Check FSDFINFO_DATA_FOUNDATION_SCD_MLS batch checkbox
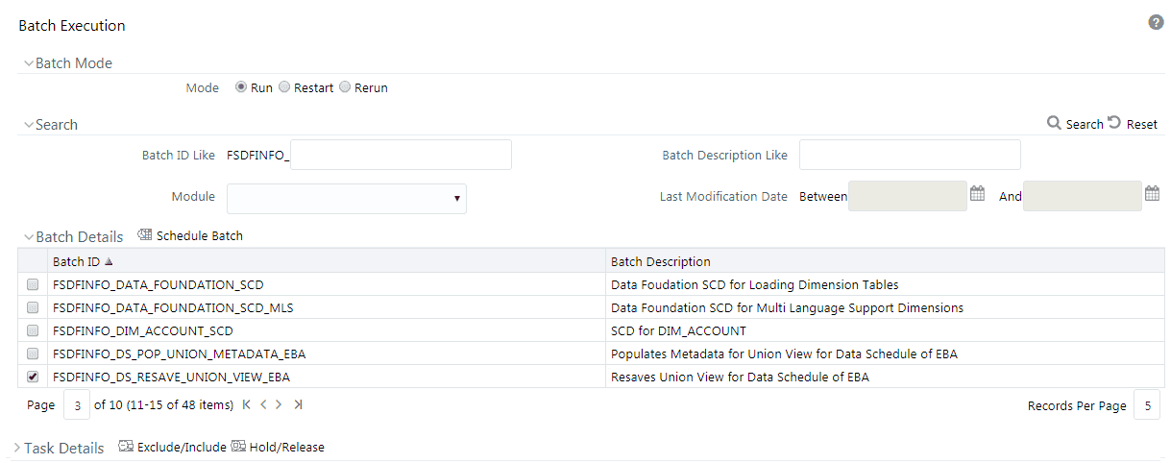 (x=33, y=307)
